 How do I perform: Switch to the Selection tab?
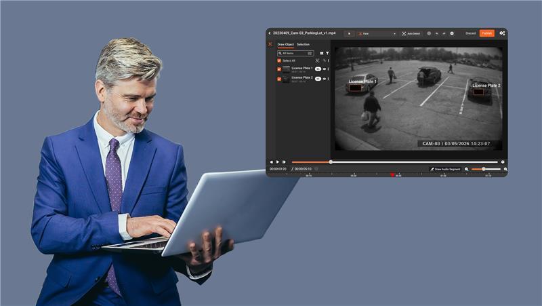click(x=303, y=44)
